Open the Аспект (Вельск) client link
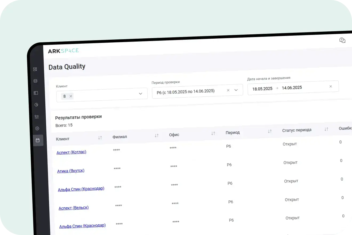 (74, 208)
